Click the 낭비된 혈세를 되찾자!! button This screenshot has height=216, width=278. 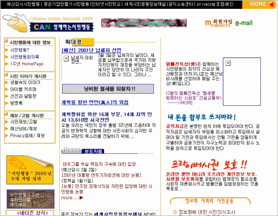click(x=108, y=89)
